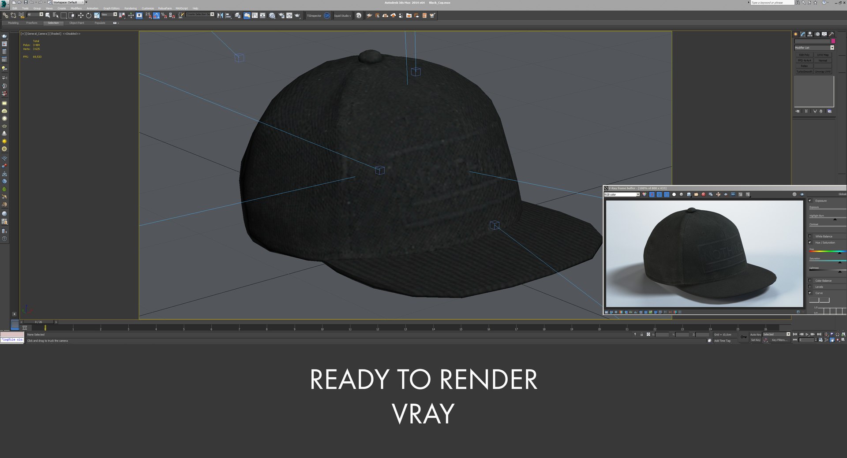Switch to Freeform ribbon tab

(x=32, y=23)
